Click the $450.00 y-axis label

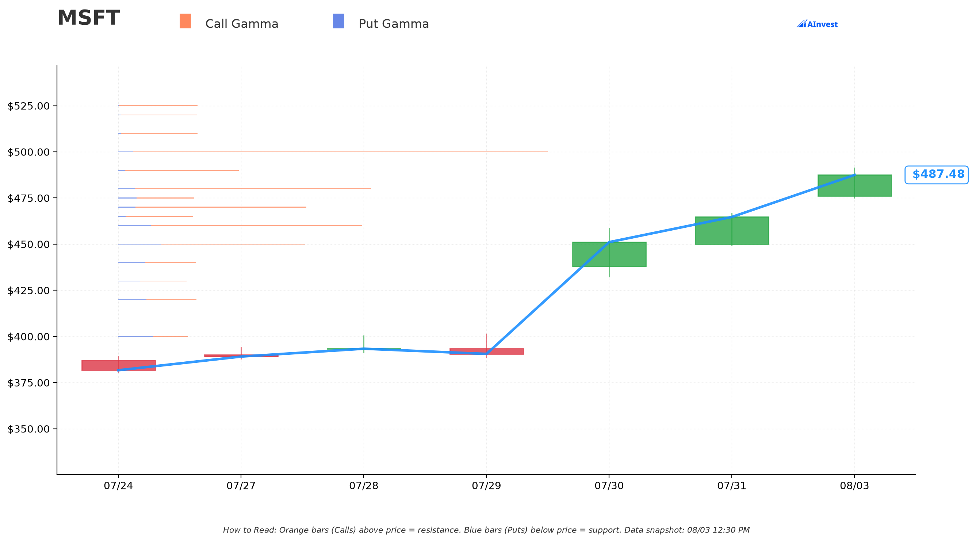coord(29,245)
